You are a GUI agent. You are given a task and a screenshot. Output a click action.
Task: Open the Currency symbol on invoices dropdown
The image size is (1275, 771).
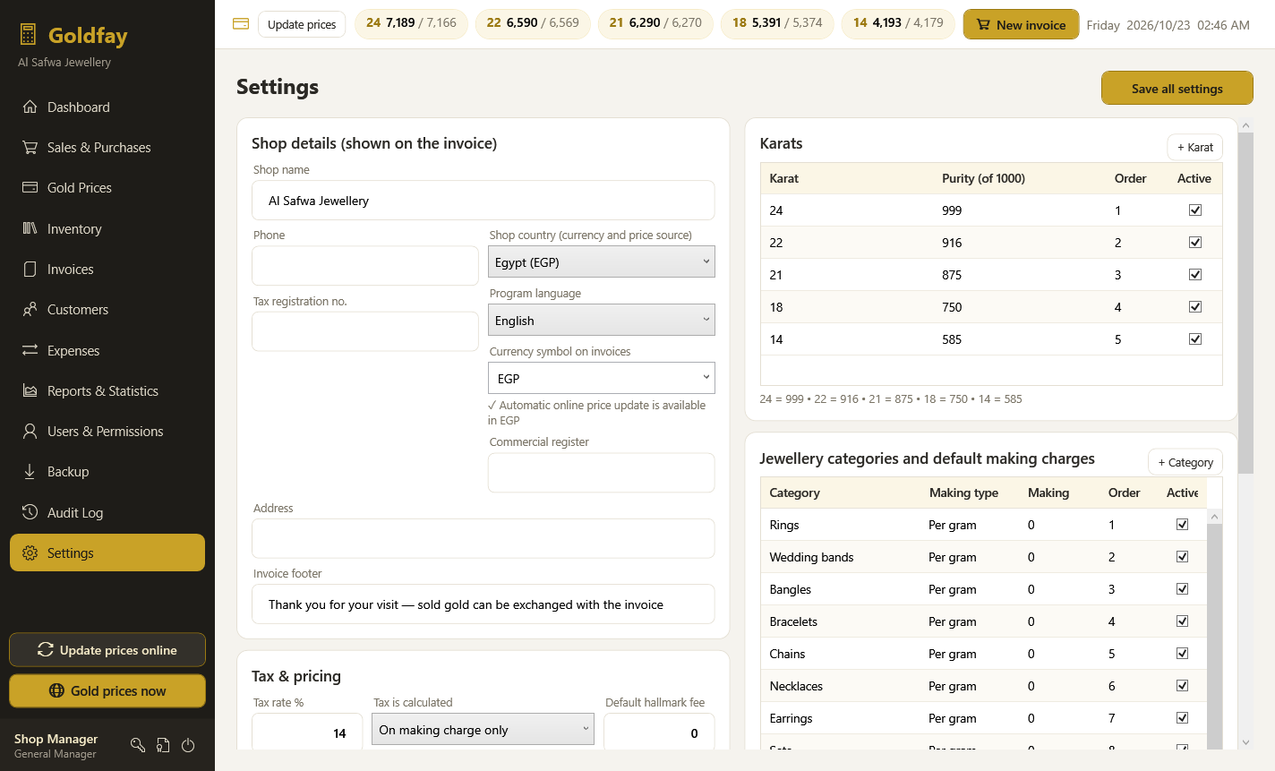[602, 378]
